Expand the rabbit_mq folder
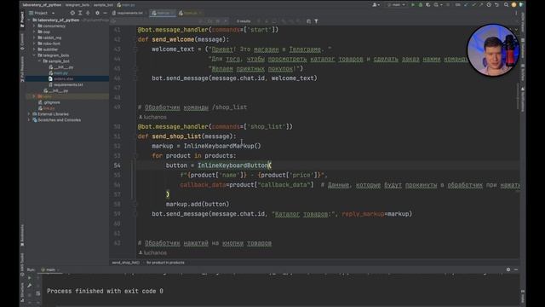This screenshot has height=307, width=545. pos(34,38)
